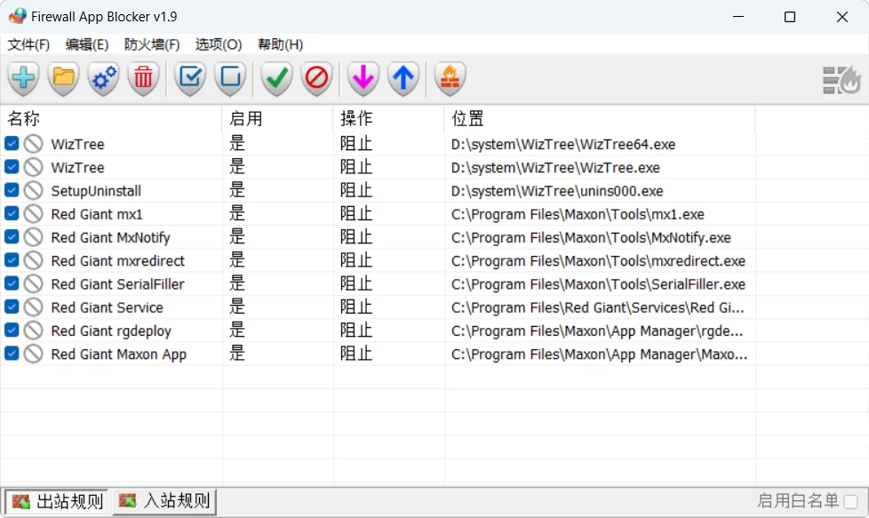This screenshot has width=869, height=518.
Task: Toggle the Red Giant Maxon App checkbox
Action: [12, 353]
